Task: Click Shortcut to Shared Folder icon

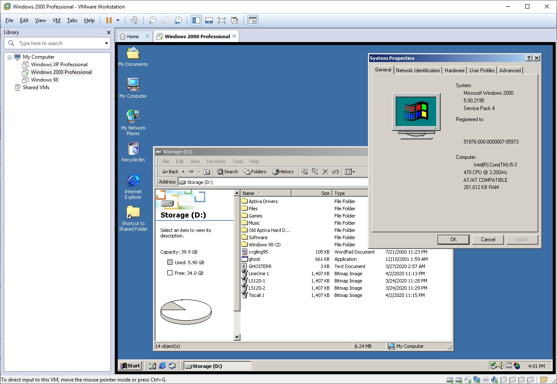Action: click(133, 219)
